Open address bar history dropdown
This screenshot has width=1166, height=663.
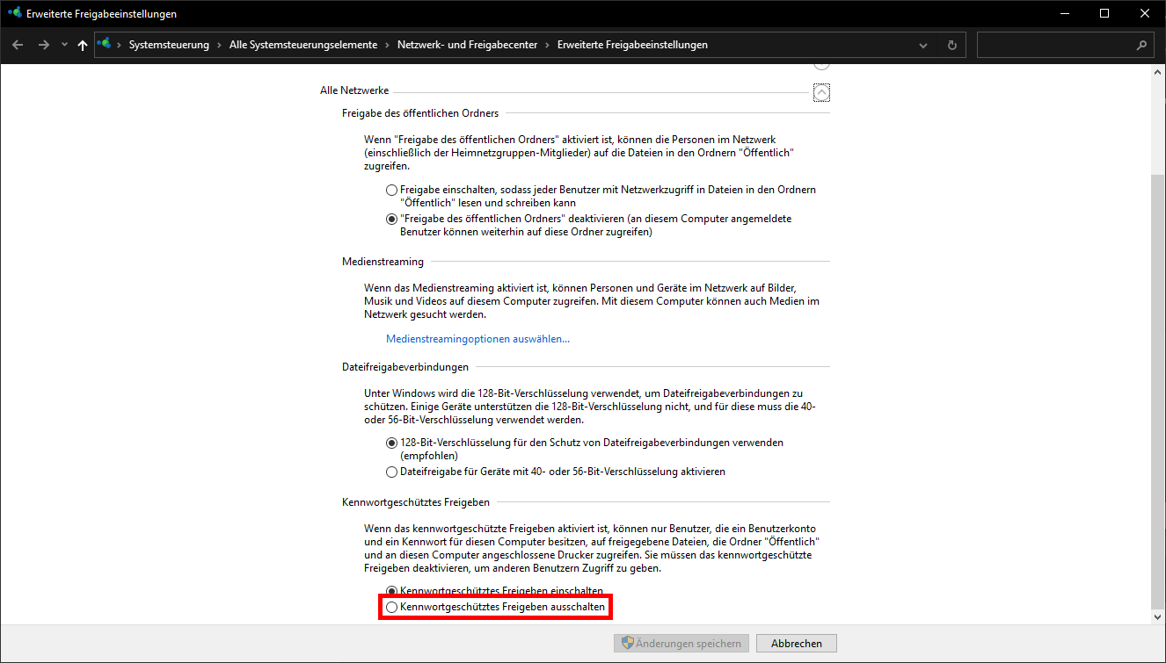click(x=923, y=45)
